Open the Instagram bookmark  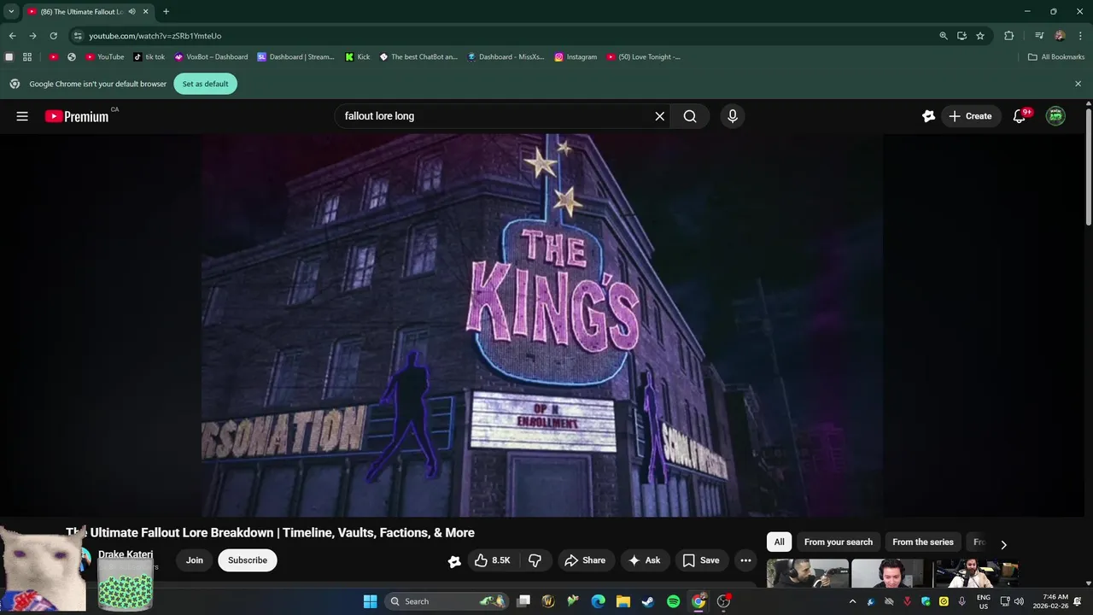point(576,57)
